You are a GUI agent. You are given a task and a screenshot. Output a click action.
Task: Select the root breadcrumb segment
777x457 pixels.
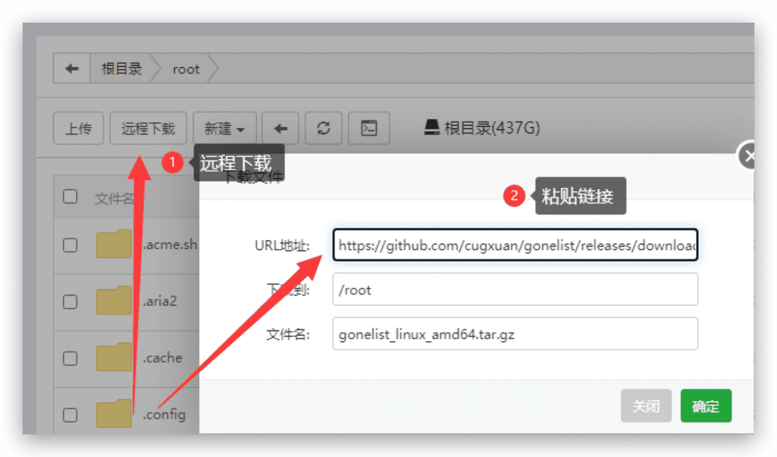coord(186,69)
